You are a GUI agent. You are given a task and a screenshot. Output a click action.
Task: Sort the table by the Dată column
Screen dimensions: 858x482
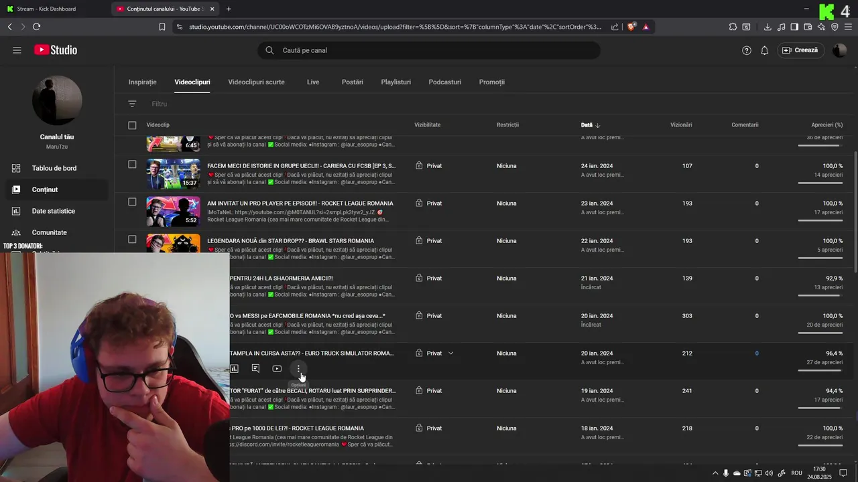point(590,125)
